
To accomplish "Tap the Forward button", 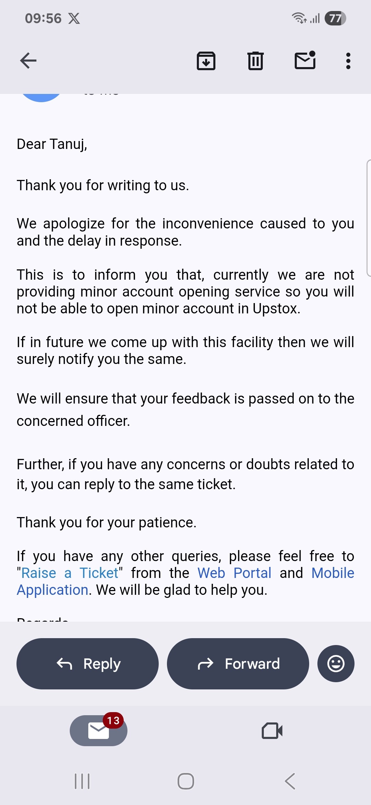I will [x=238, y=664].
